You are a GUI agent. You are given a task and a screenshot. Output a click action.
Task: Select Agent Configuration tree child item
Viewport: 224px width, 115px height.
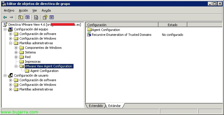coord(44,71)
